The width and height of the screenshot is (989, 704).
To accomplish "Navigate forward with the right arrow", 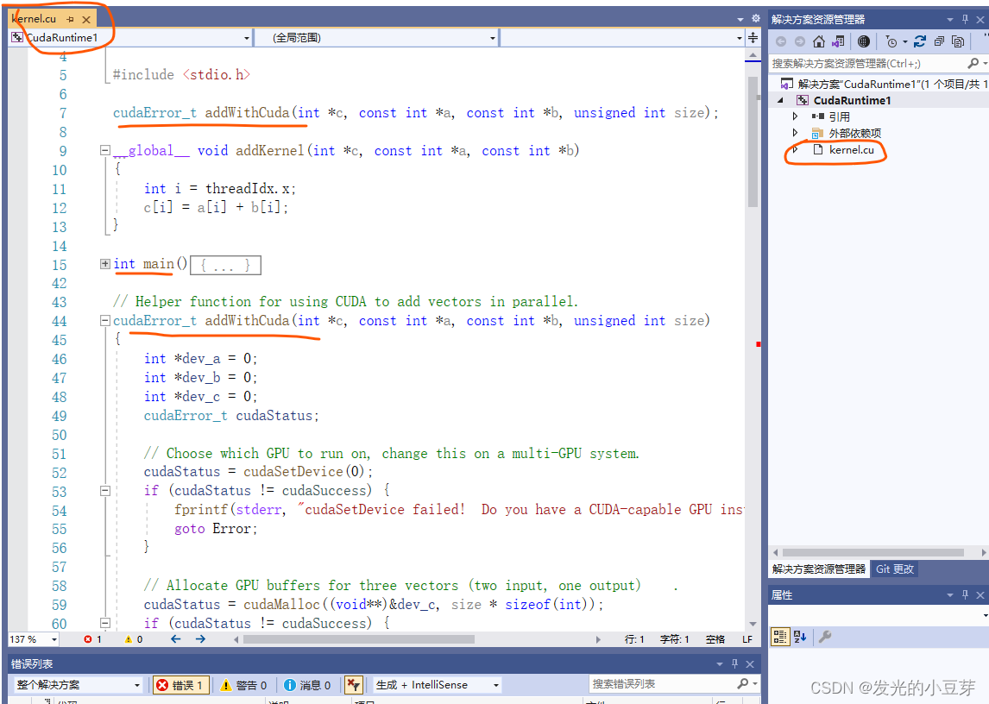I will click(200, 639).
